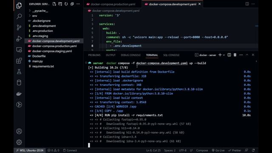Viewport: 272px width, 153px height.
Task: Open notifications bell in status bar
Action: pyautogui.click(x=253, y=150)
